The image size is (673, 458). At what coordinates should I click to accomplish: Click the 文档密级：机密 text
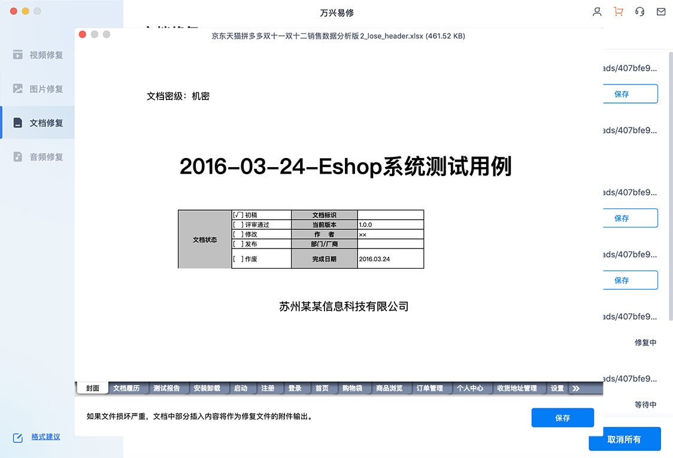178,96
